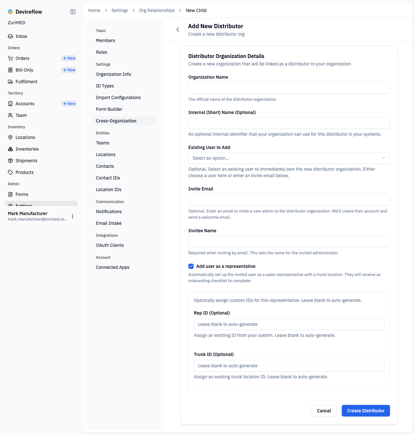Click the Bill-Only receipt icon
Image resolution: width=415 pixels, height=435 pixels.
(x=10, y=70)
